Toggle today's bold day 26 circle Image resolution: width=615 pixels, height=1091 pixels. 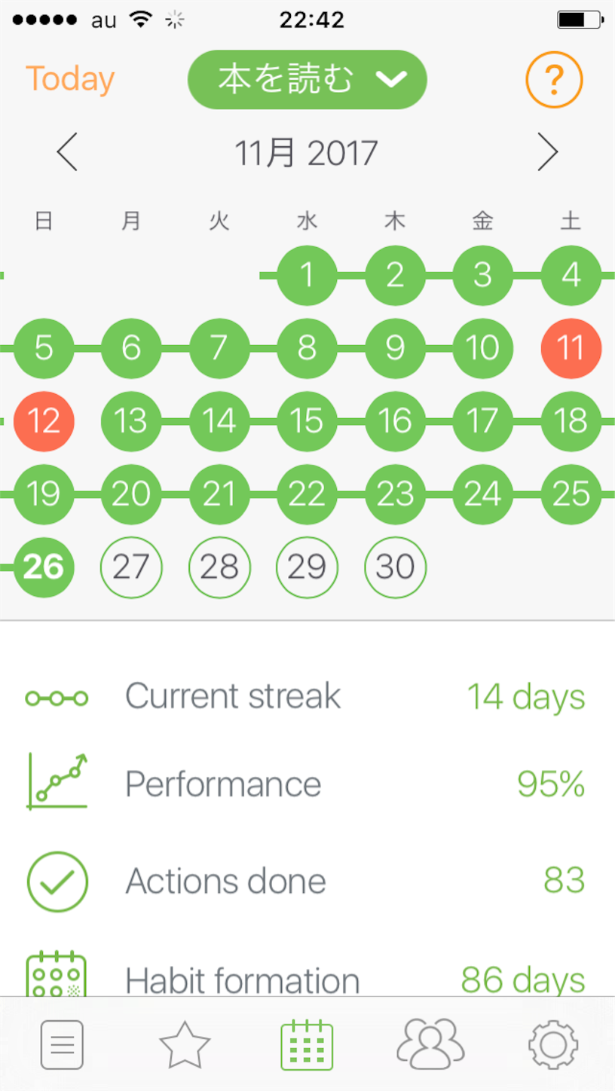point(44,567)
